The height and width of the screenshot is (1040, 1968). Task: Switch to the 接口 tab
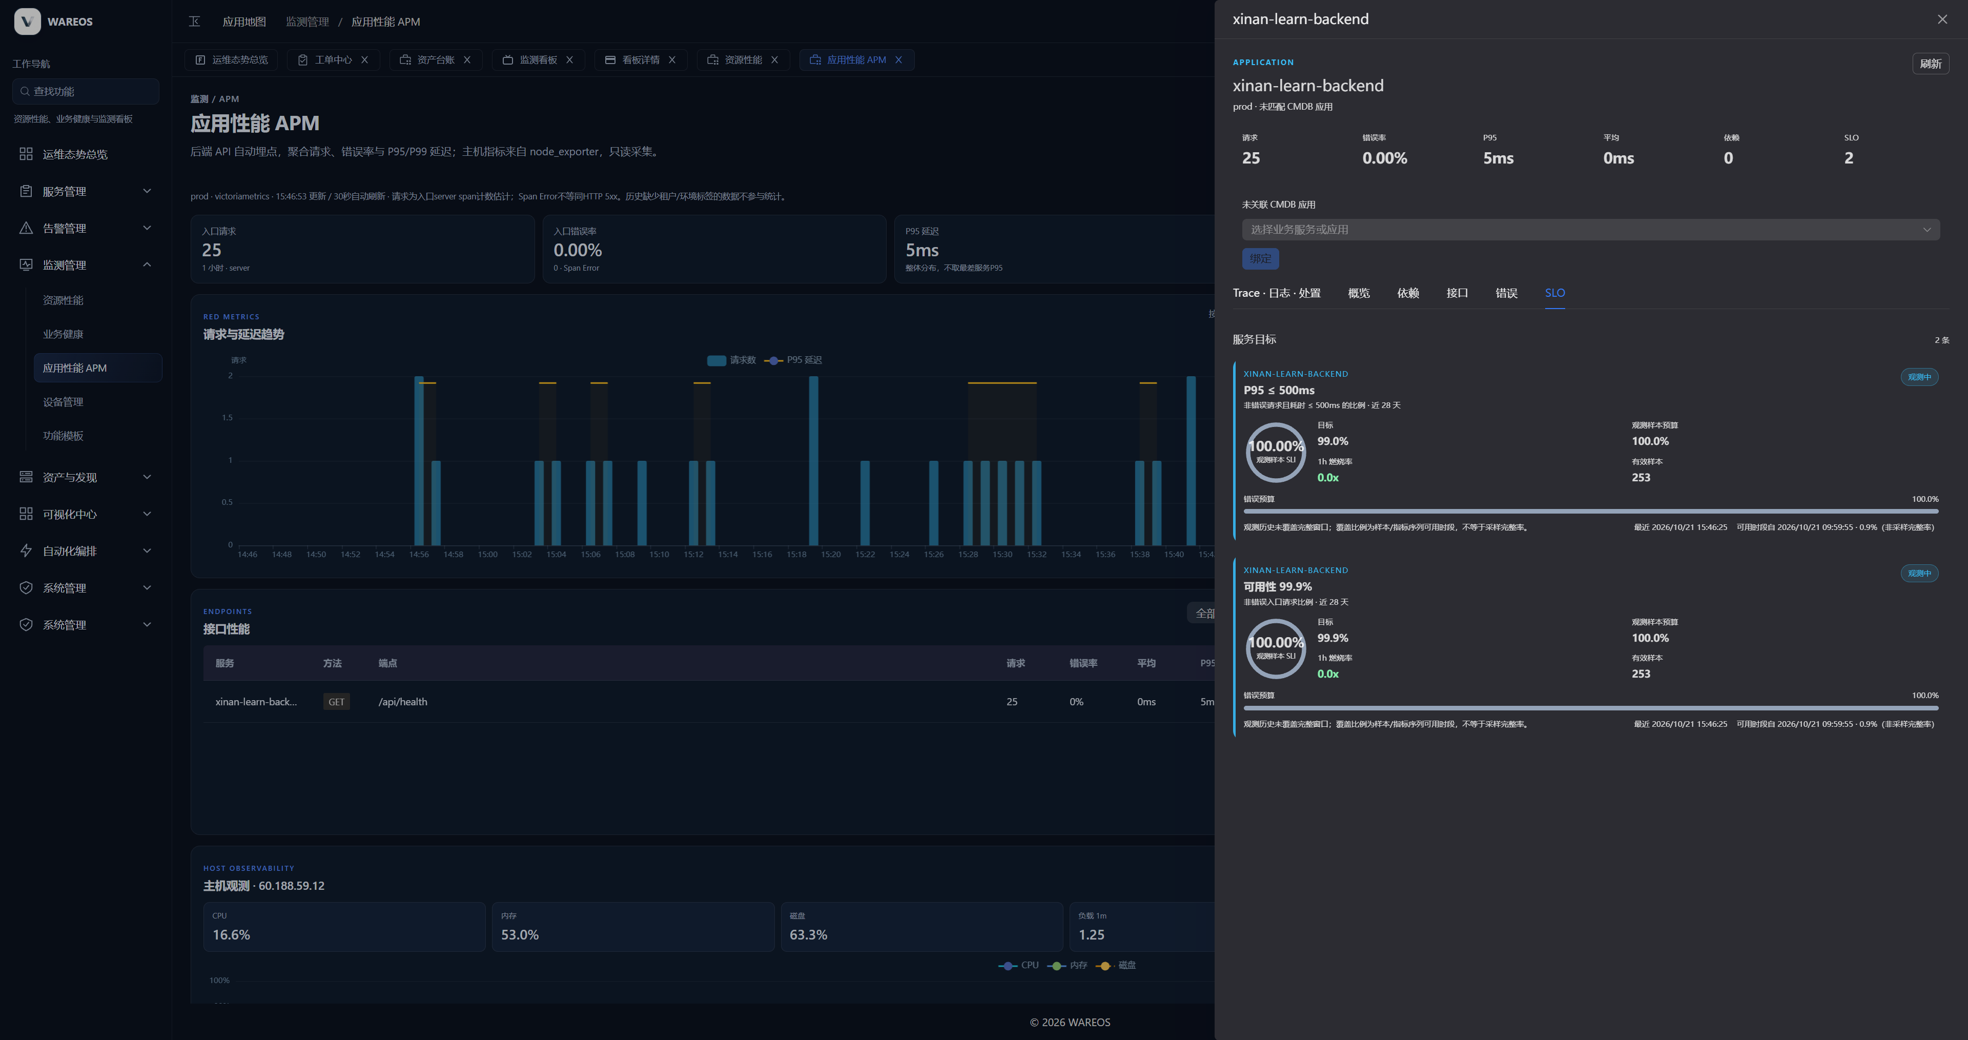tap(1457, 293)
